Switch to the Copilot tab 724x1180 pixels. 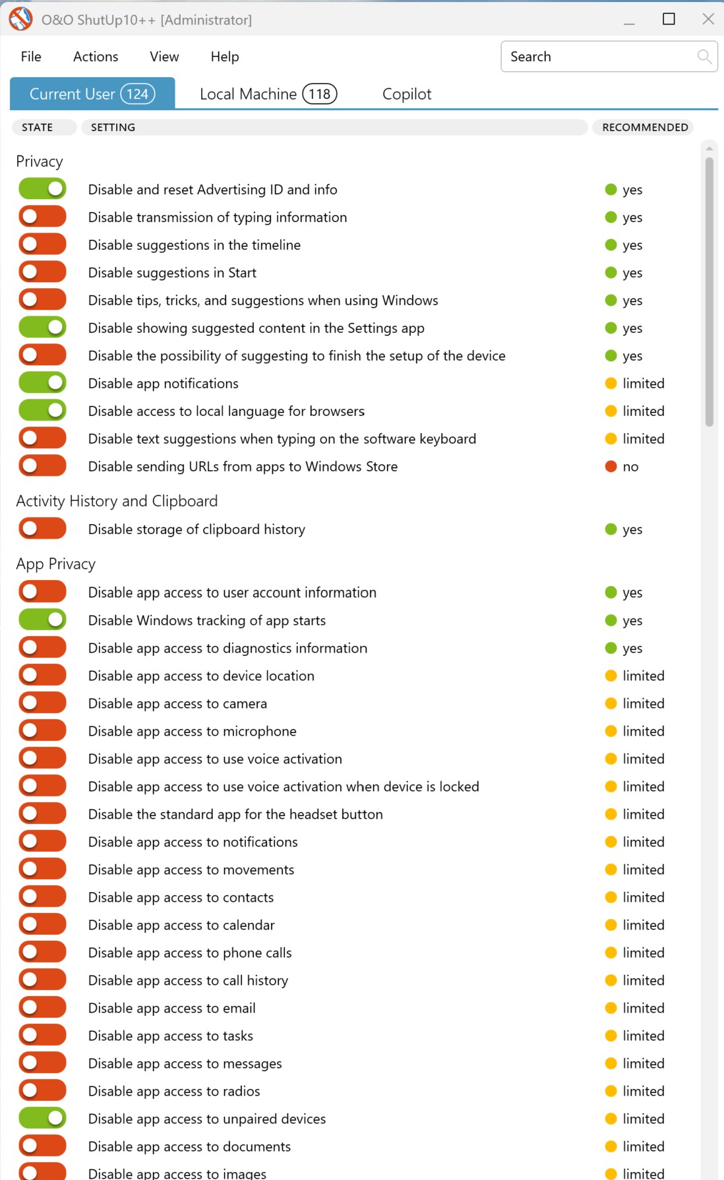pyautogui.click(x=407, y=94)
